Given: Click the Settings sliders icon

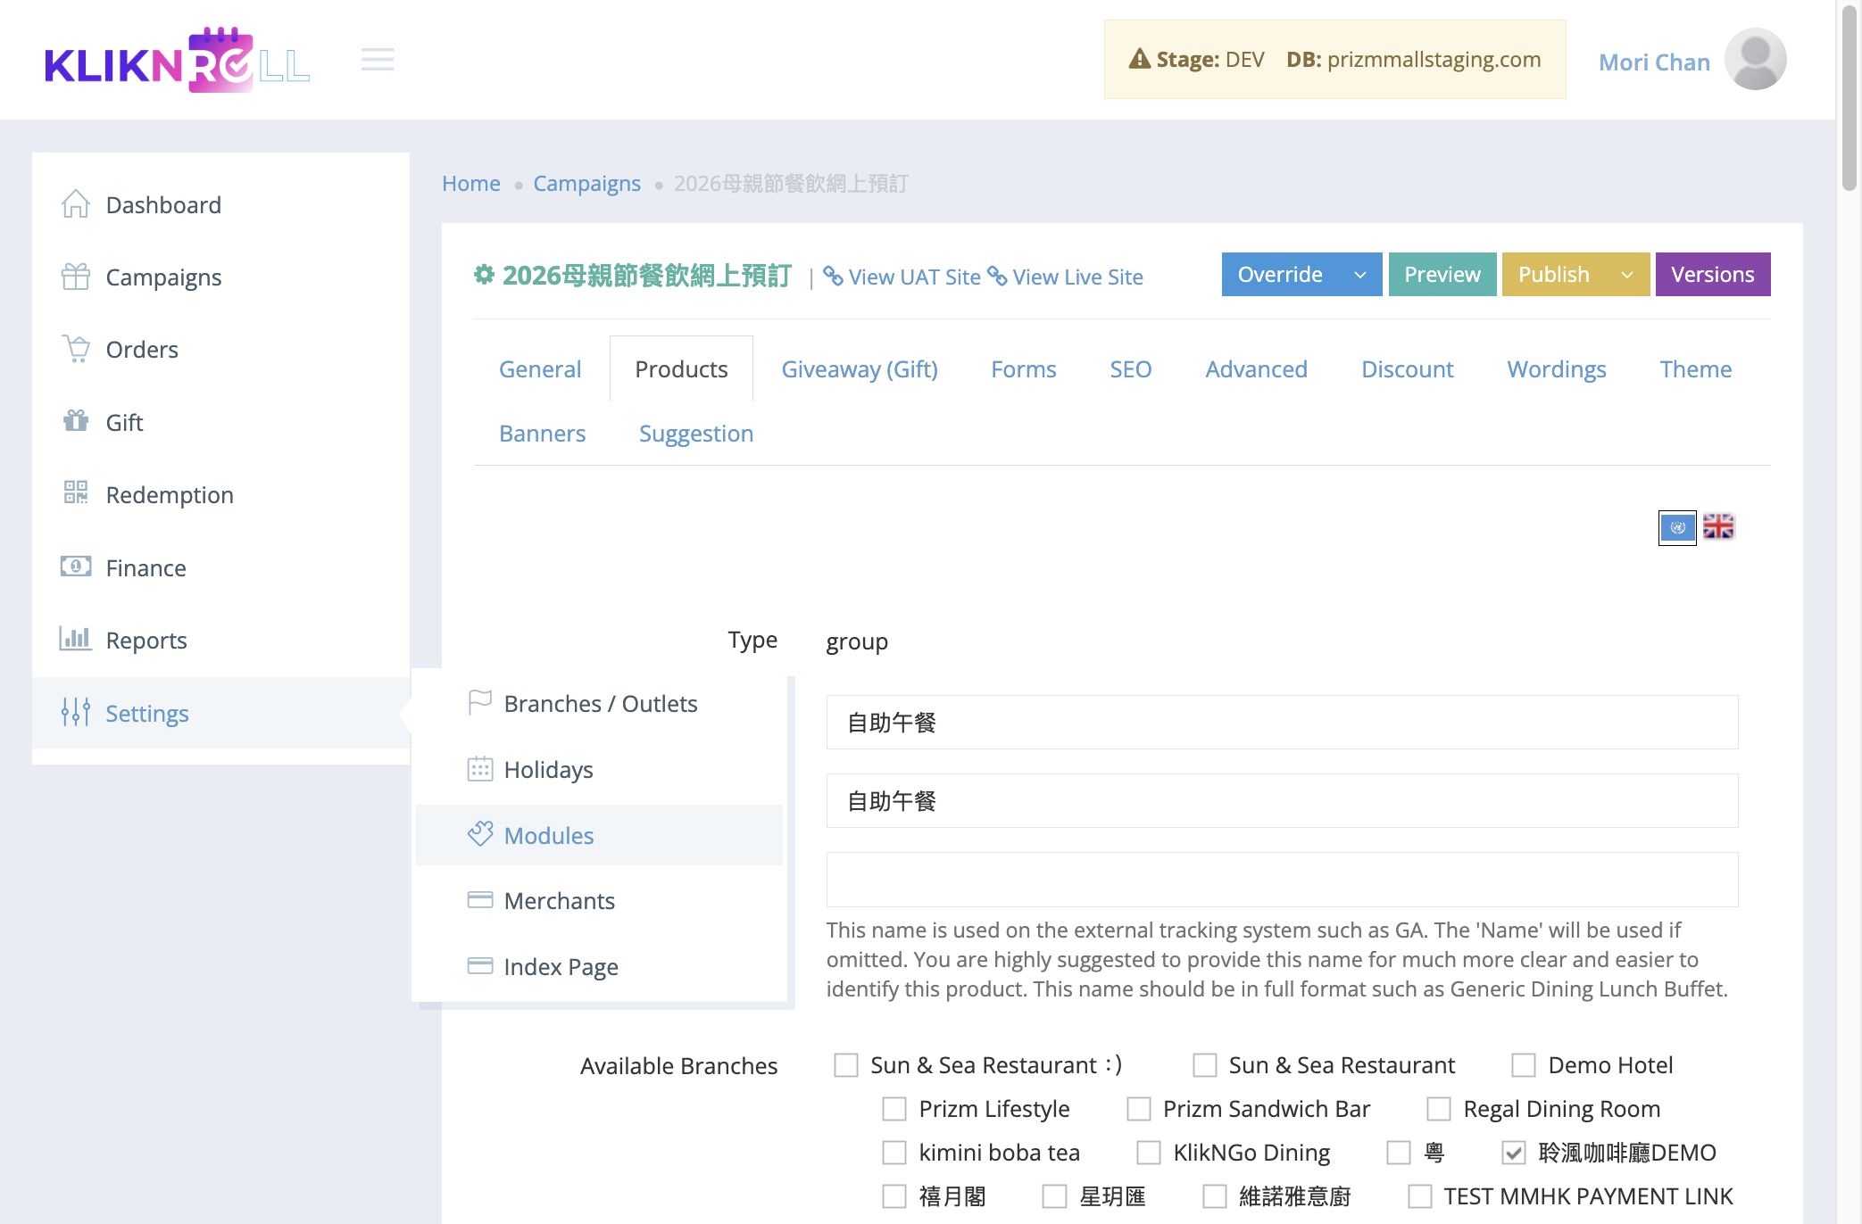Looking at the screenshot, I should (76, 712).
